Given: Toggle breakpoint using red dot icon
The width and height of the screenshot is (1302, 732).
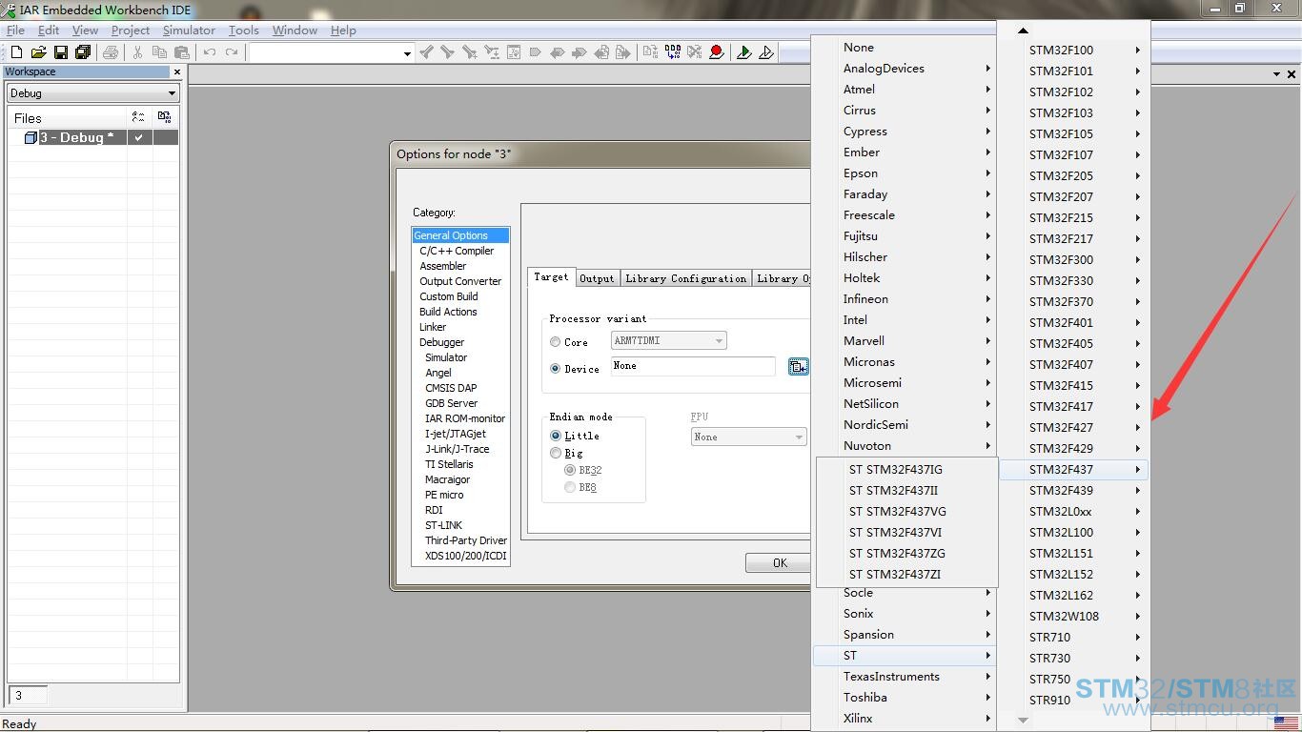Looking at the screenshot, I should (717, 52).
